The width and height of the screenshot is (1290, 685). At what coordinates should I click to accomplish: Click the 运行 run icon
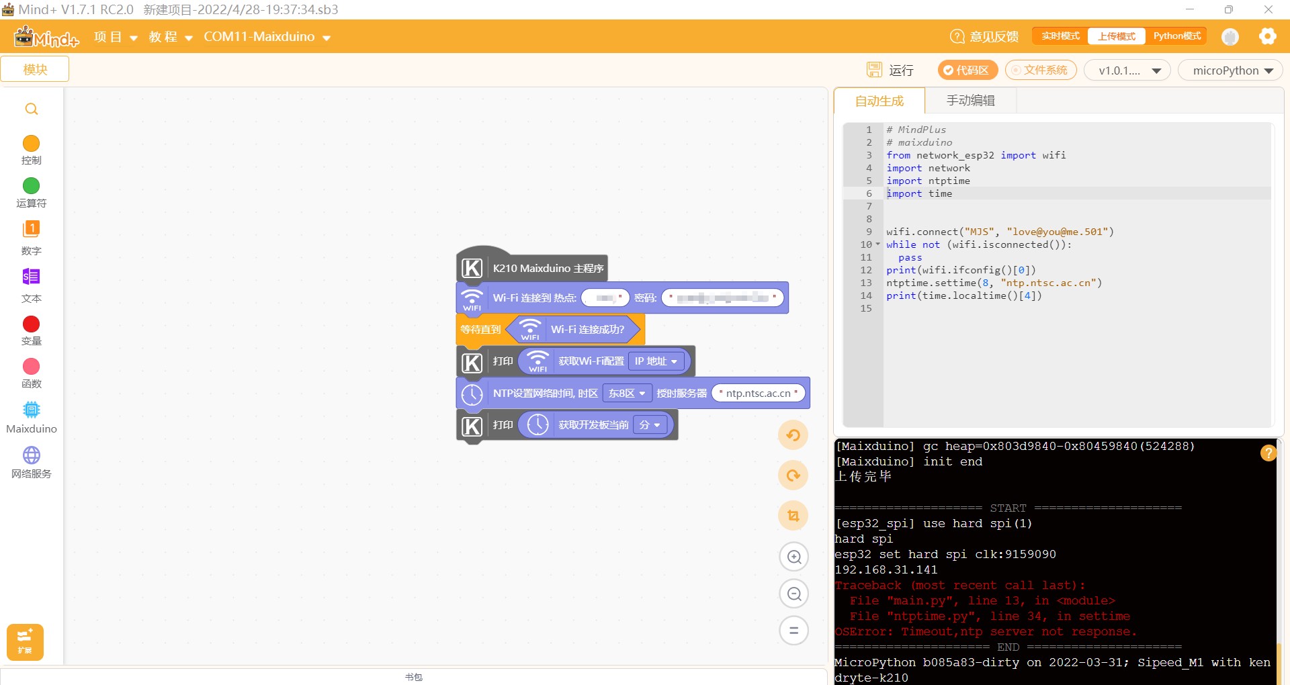874,70
